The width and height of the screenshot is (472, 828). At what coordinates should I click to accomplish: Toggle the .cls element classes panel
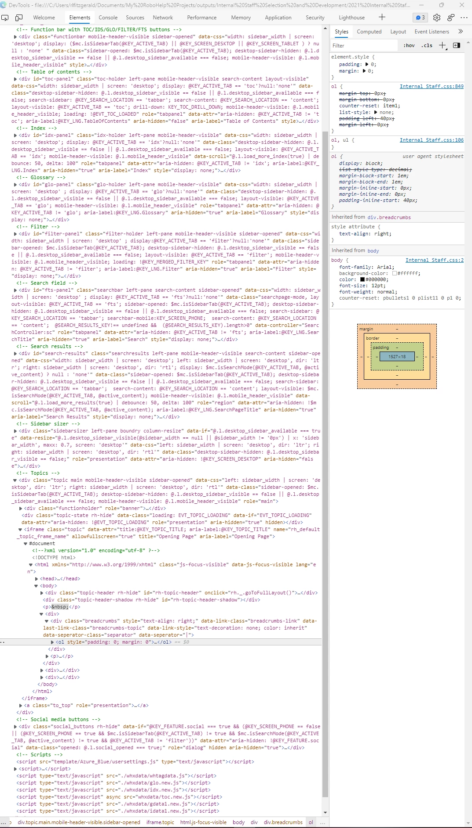point(427,45)
